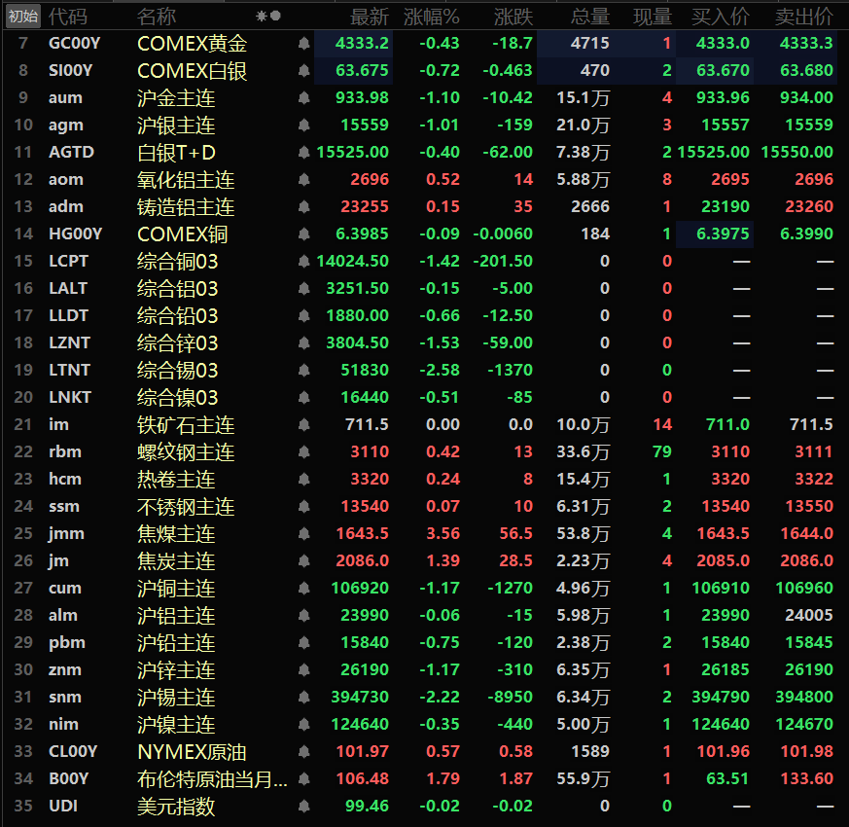Click the bell icon for NYMEX原油

pos(303,752)
